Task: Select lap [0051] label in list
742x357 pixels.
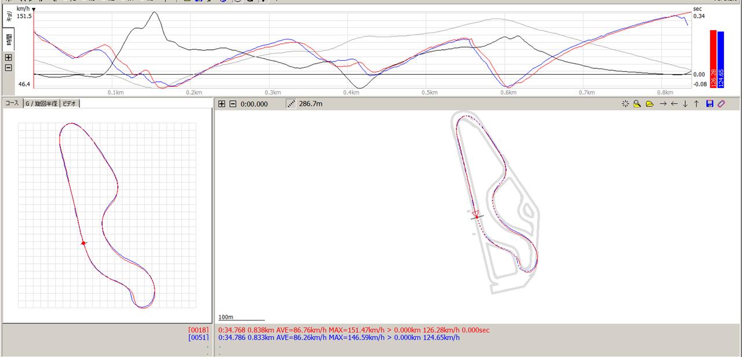Action: point(198,337)
